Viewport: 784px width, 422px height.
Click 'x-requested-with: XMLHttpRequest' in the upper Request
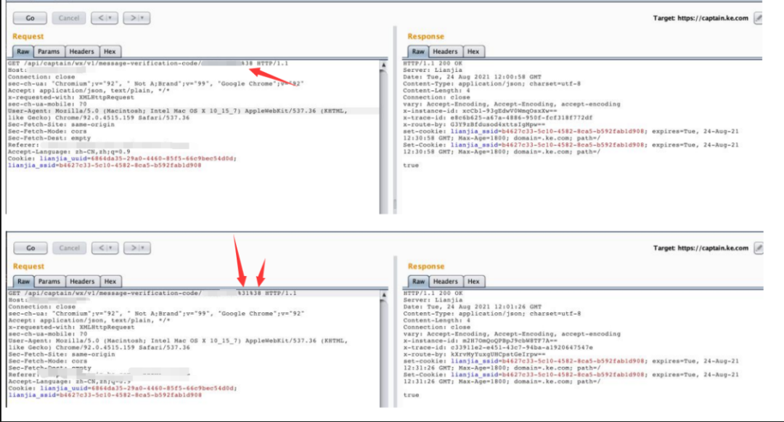pos(71,97)
